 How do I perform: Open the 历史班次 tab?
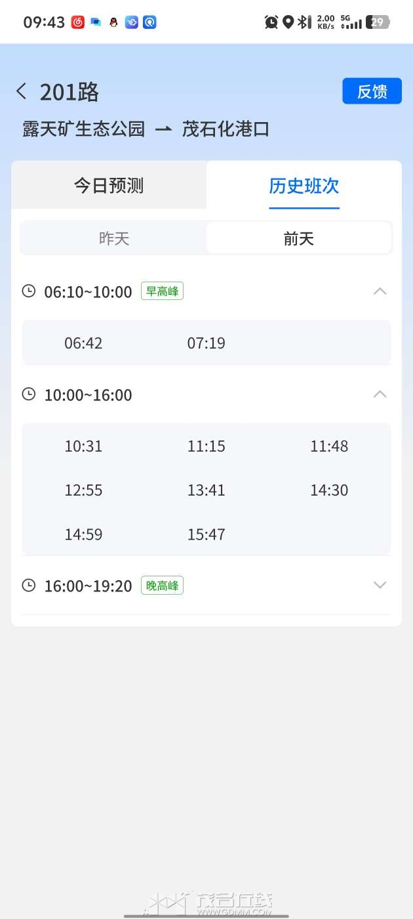coord(304,186)
